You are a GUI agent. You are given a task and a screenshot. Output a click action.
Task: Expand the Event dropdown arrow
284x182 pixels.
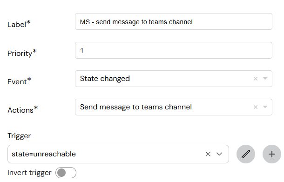pyautogui.click(x=265, y=79)
